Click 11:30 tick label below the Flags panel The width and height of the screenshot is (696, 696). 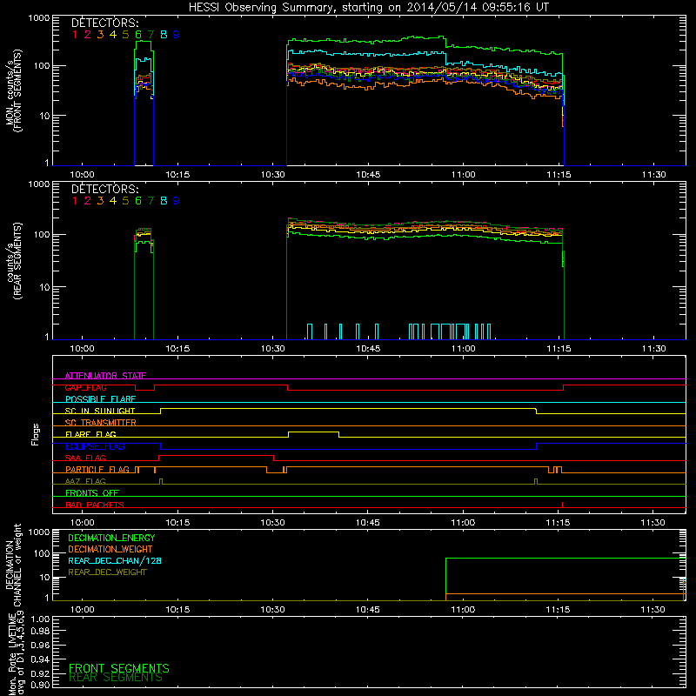pos(653,523)
